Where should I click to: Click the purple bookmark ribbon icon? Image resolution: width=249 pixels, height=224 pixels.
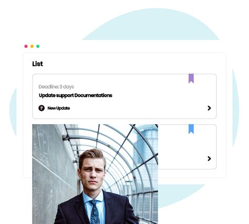click(191, 78)
